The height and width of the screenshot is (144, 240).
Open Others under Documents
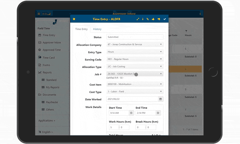coord(48,109)
